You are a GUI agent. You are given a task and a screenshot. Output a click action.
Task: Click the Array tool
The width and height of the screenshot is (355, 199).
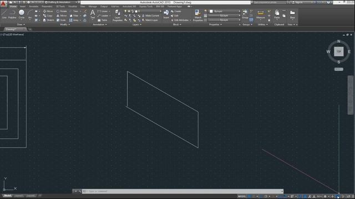pyautogui.click(x=74, y=20)
